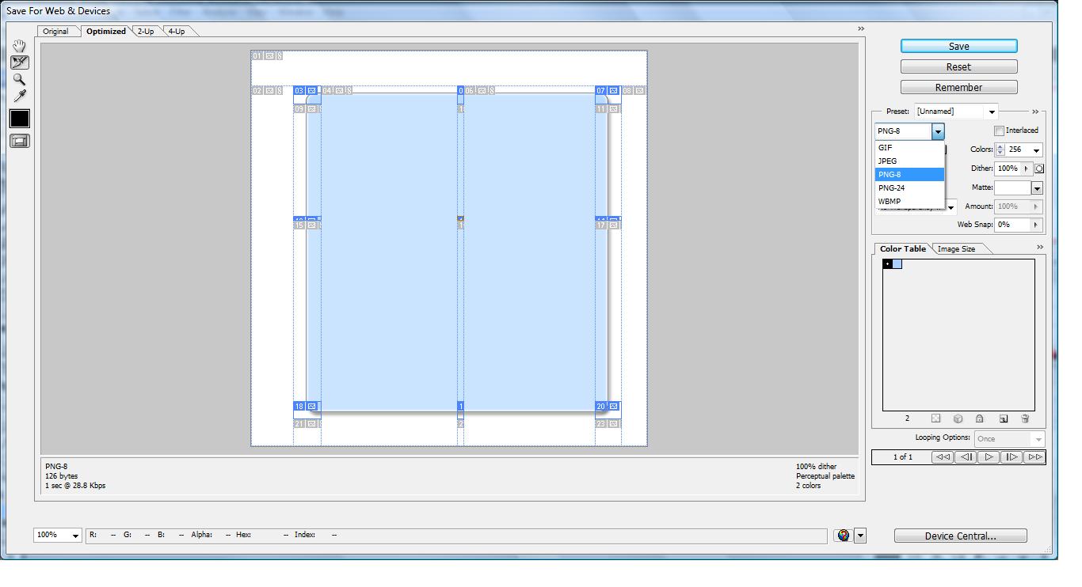This screenshot has height=587, width=1082.
Task: Select the Zoom tool
Action: pos(19,79)
